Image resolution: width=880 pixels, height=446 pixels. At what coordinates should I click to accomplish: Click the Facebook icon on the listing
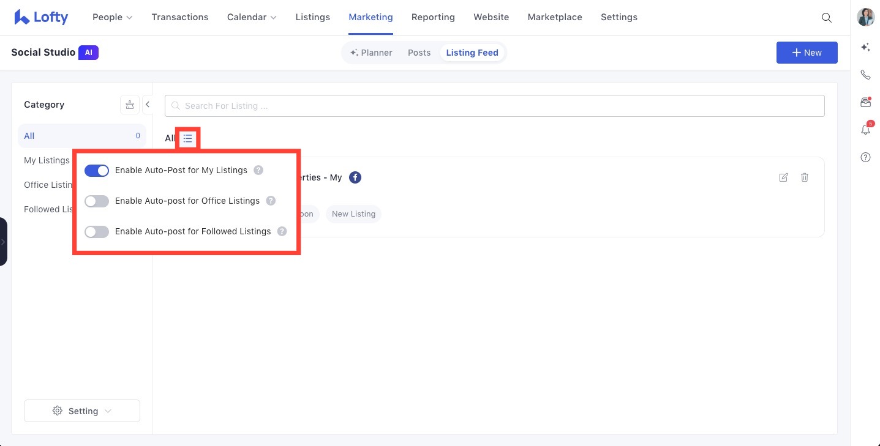[x=355, y=177]
